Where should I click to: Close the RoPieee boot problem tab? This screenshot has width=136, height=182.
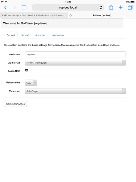point(71,15)
